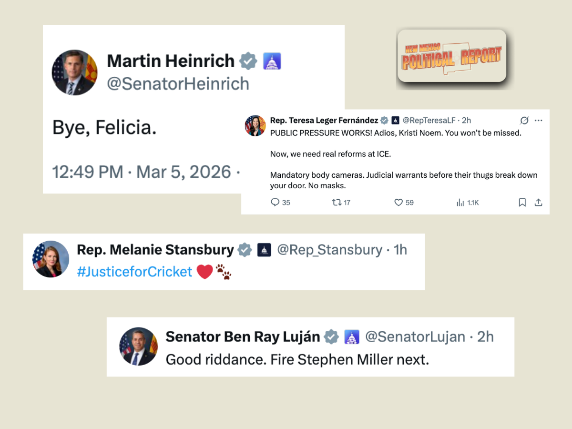The width and height of the screenshot is (572, 429).
Task: Select the New Mexico Political Report logo
Action: click(452, 57)
